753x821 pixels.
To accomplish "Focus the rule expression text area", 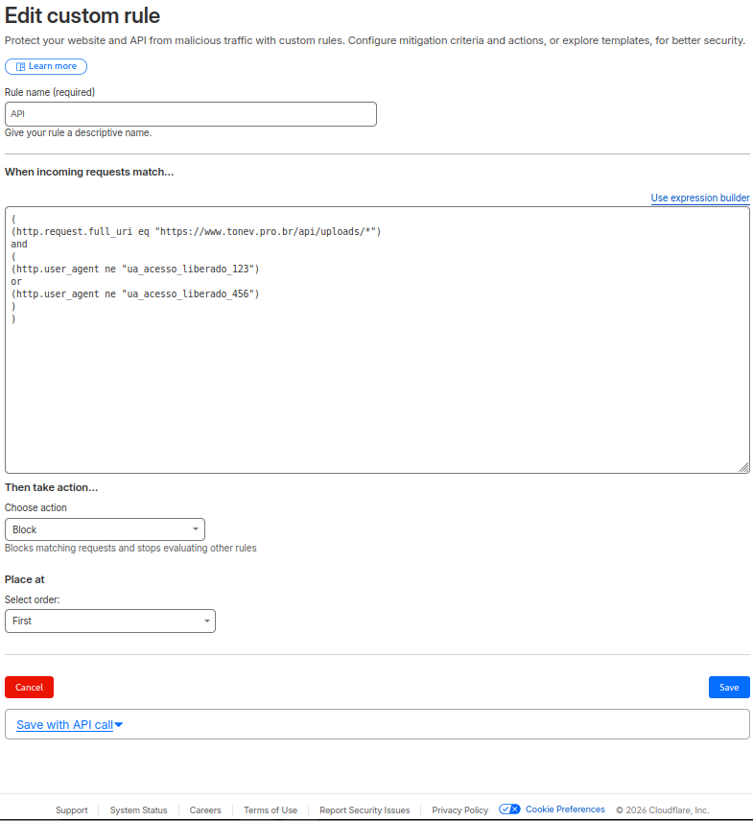I will (x=377, y=384).
